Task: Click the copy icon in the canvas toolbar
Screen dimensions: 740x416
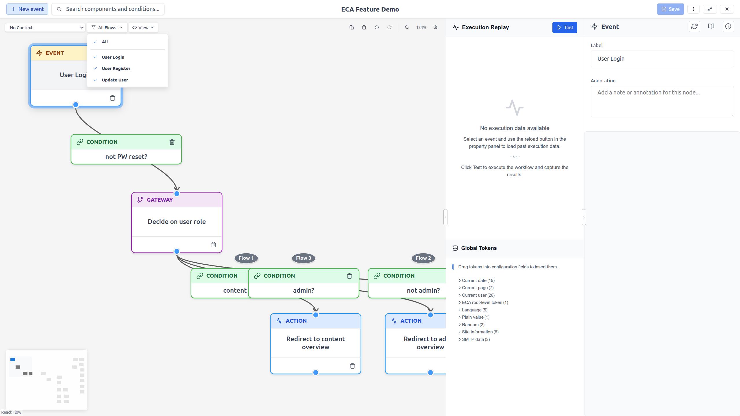Action: (x=351, y=27)
